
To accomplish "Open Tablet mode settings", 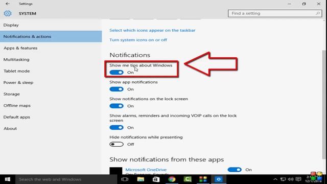I will 51,71.
